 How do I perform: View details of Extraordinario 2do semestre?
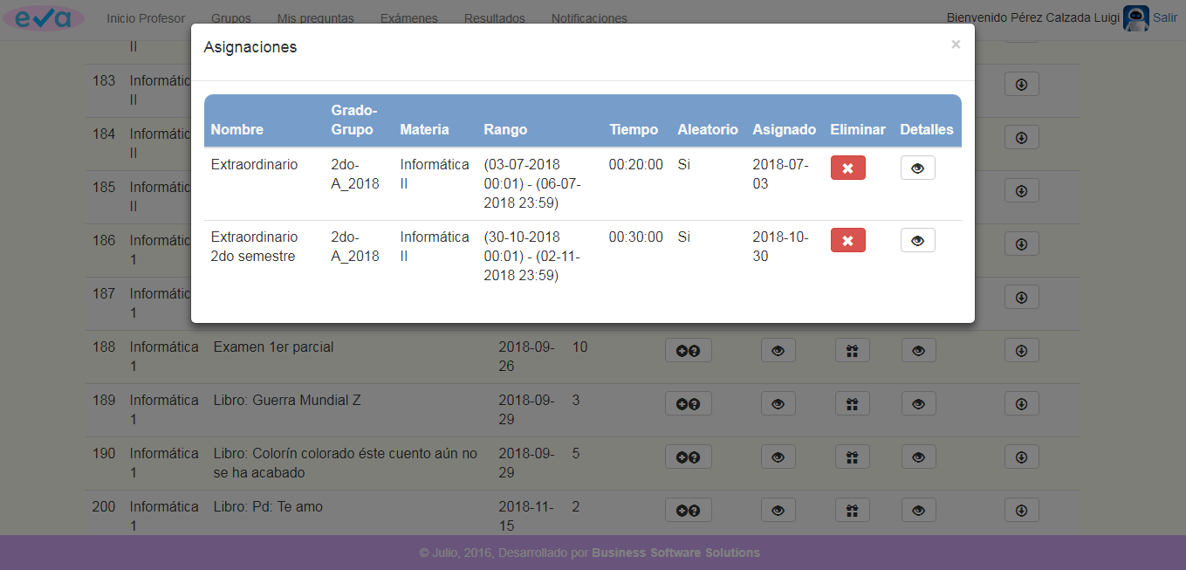917,240
